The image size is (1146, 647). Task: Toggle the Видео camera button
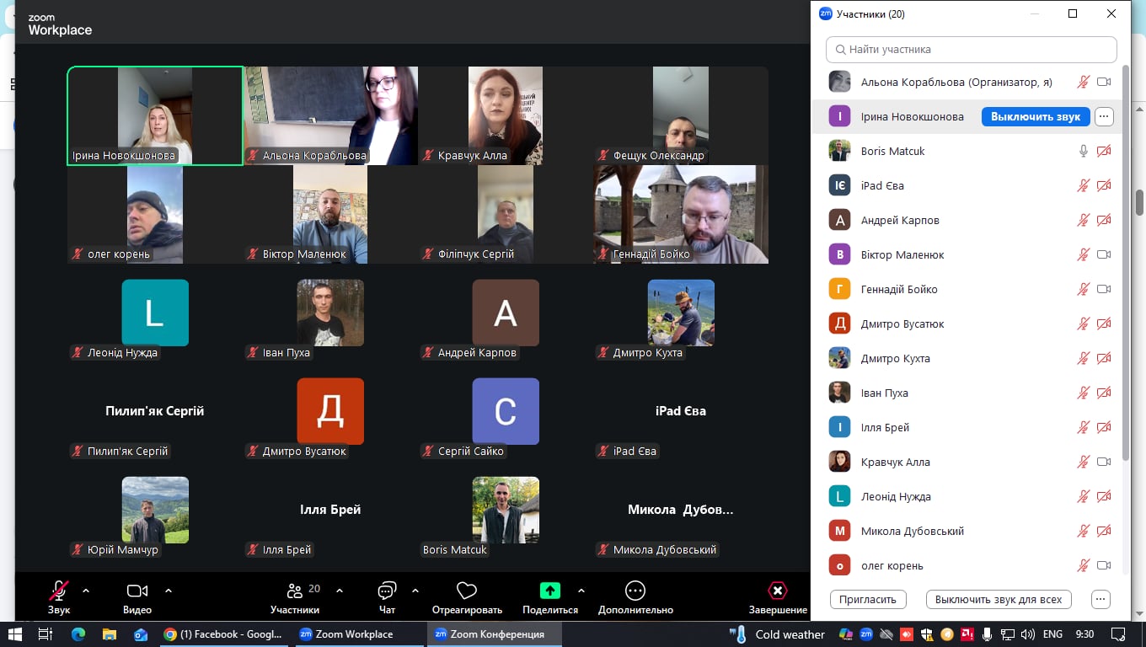pyautogui.click(x=137, y=591)
